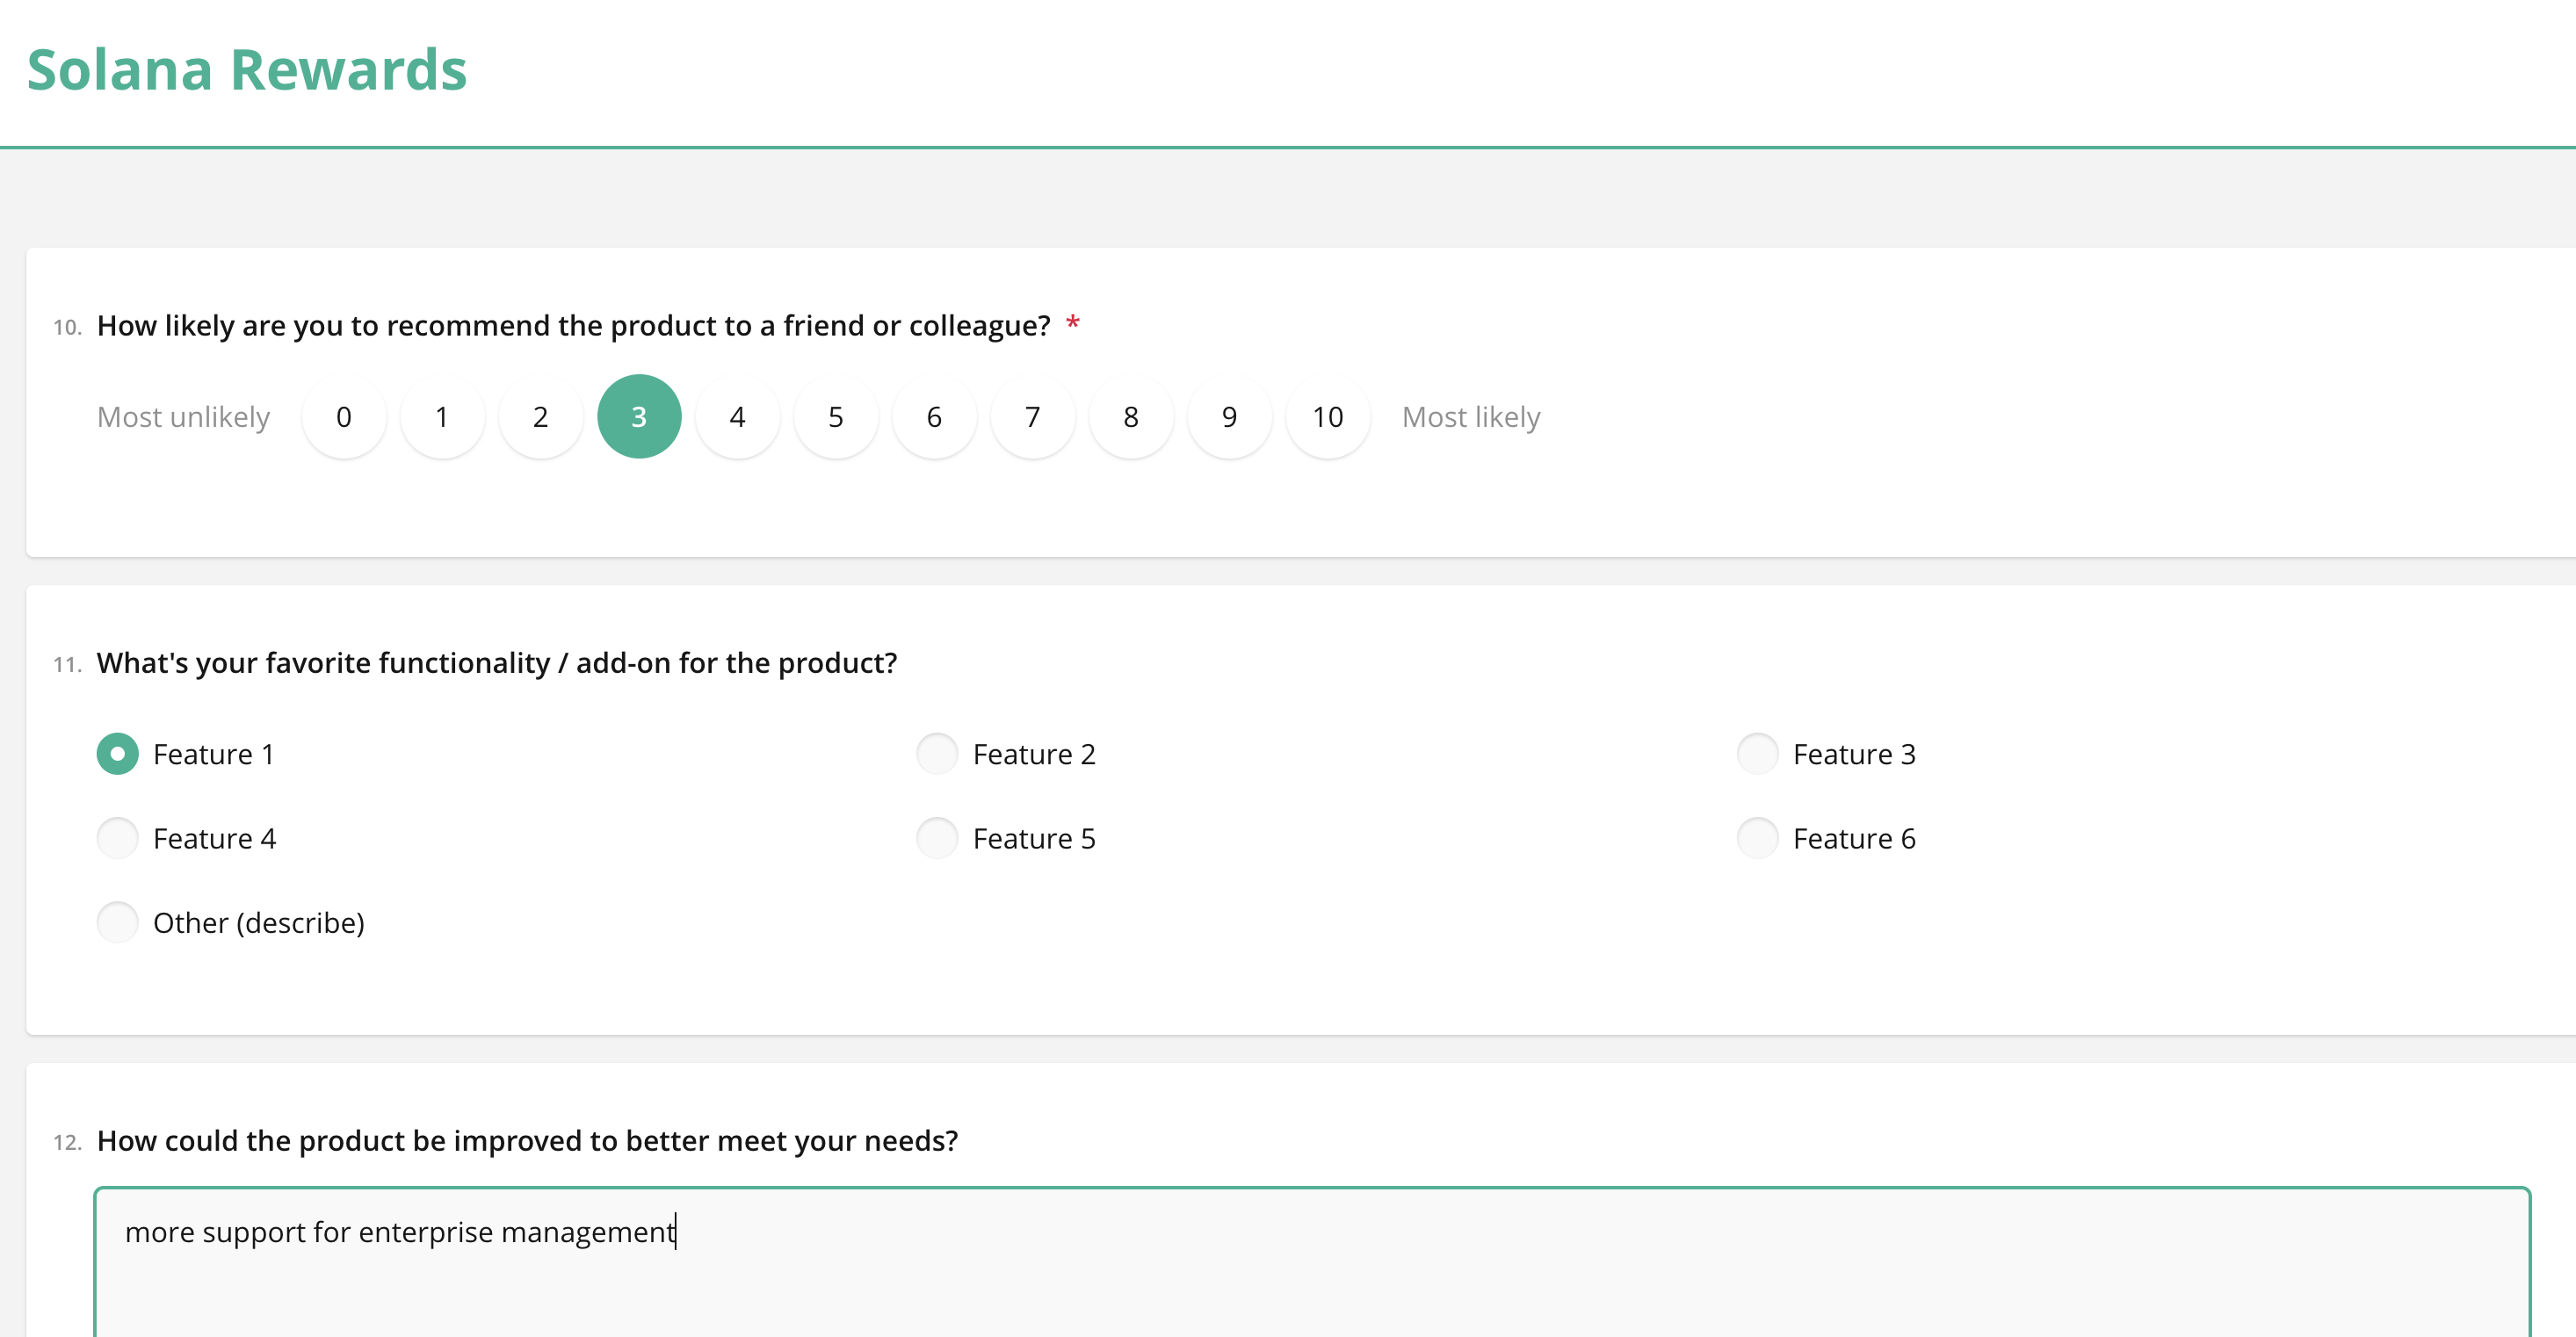The height and width of the screenshot is (1337, 2576).
Task: Pick Feature 4 radio option
Action: (118, 838)
